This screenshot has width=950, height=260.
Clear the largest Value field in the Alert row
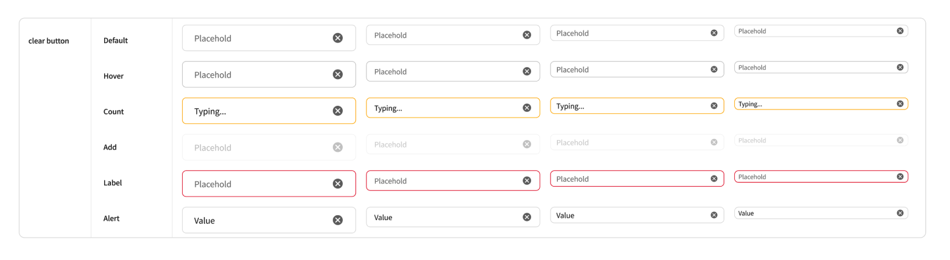338,220
